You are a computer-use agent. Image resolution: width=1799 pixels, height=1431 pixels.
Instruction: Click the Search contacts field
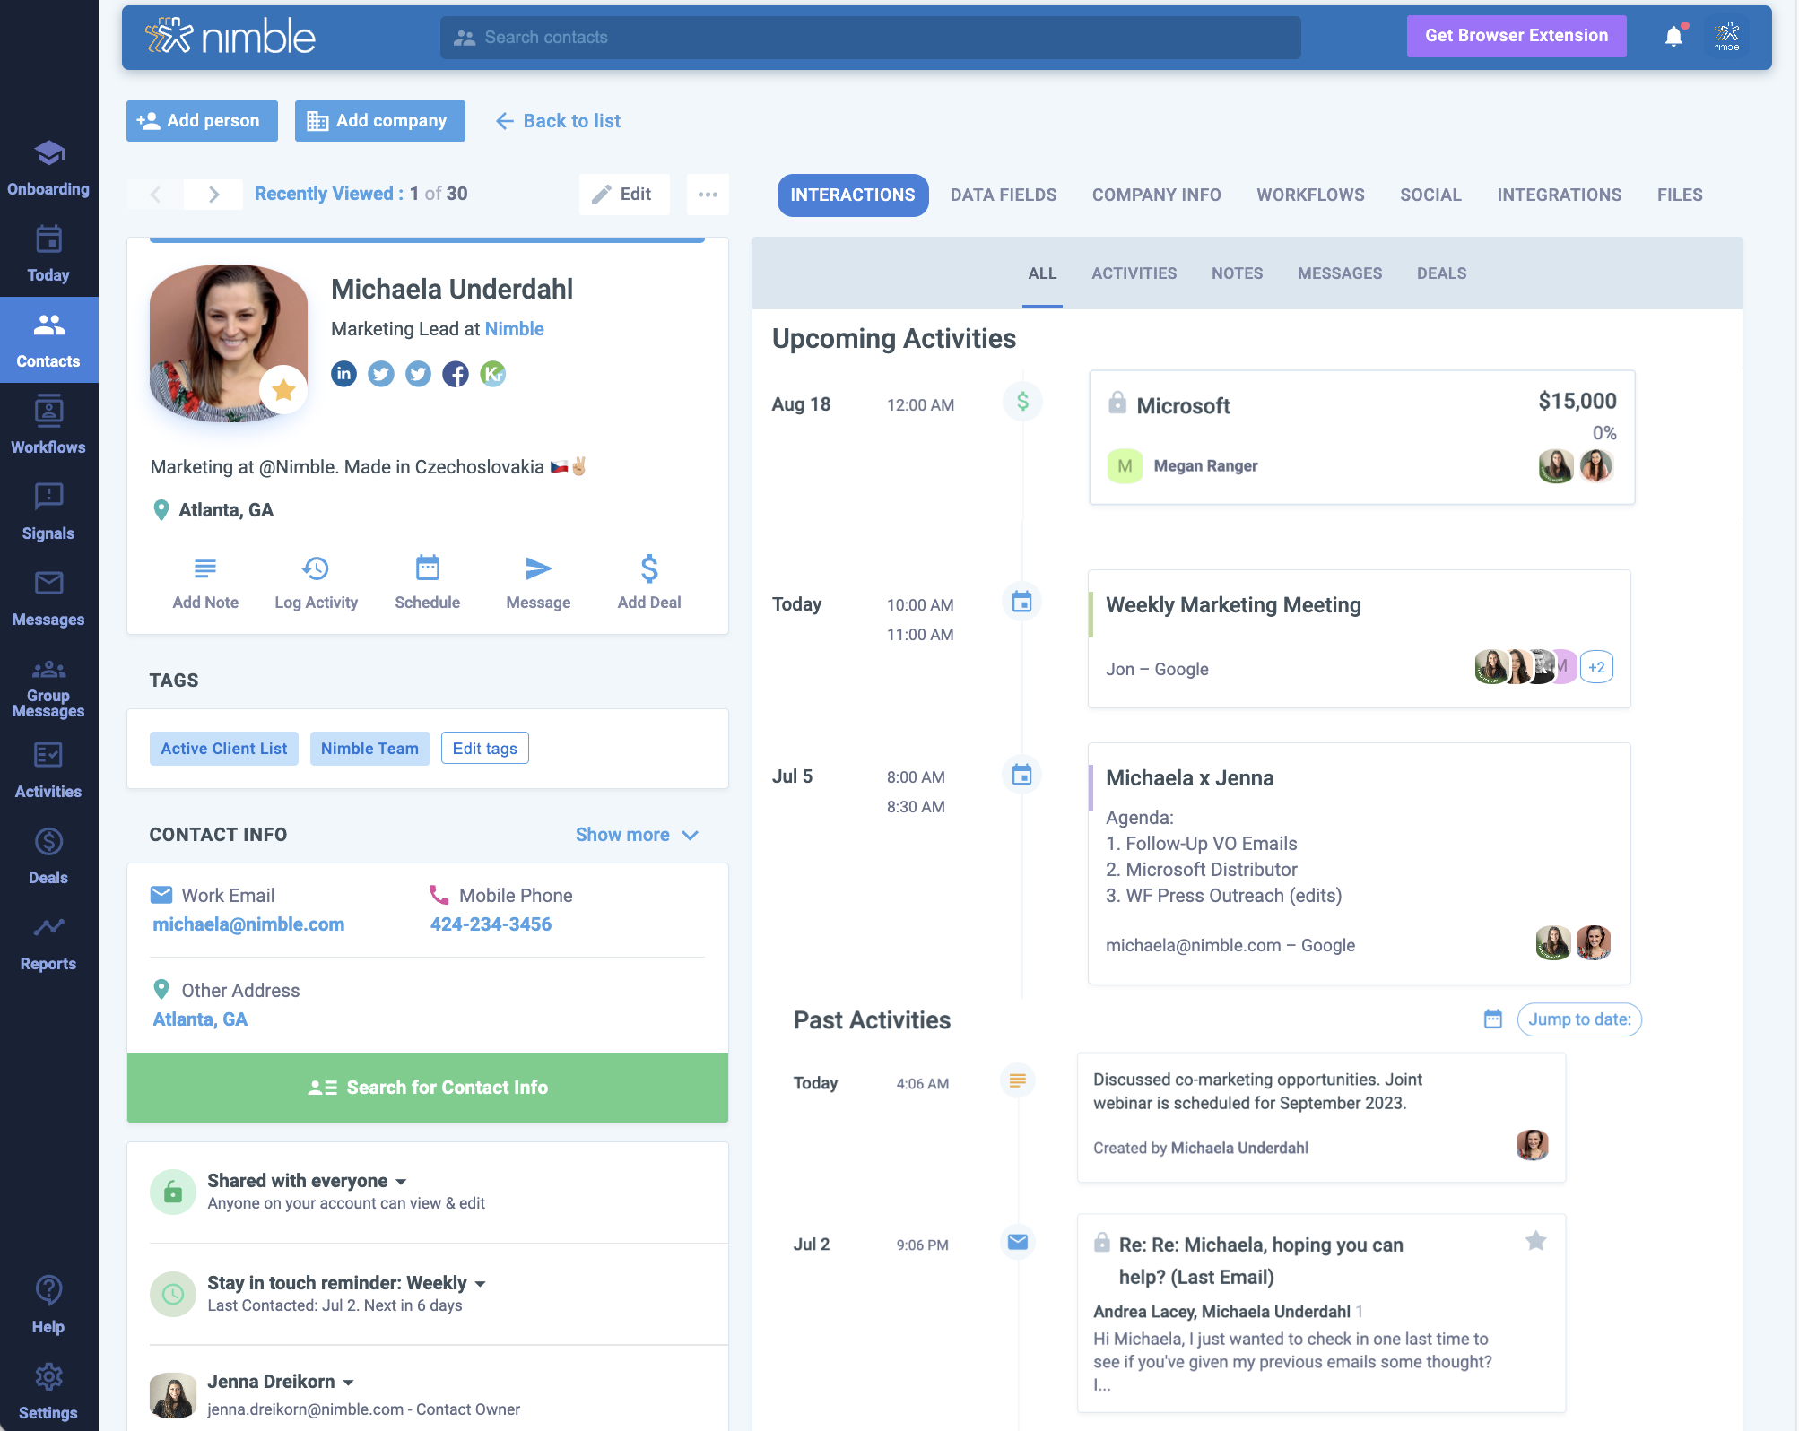pyautogui.click(x=870, y=38)
